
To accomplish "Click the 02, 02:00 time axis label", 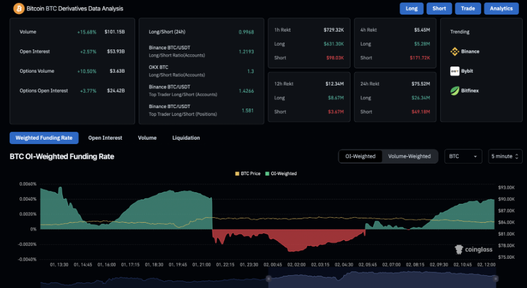I will [296, 264].
